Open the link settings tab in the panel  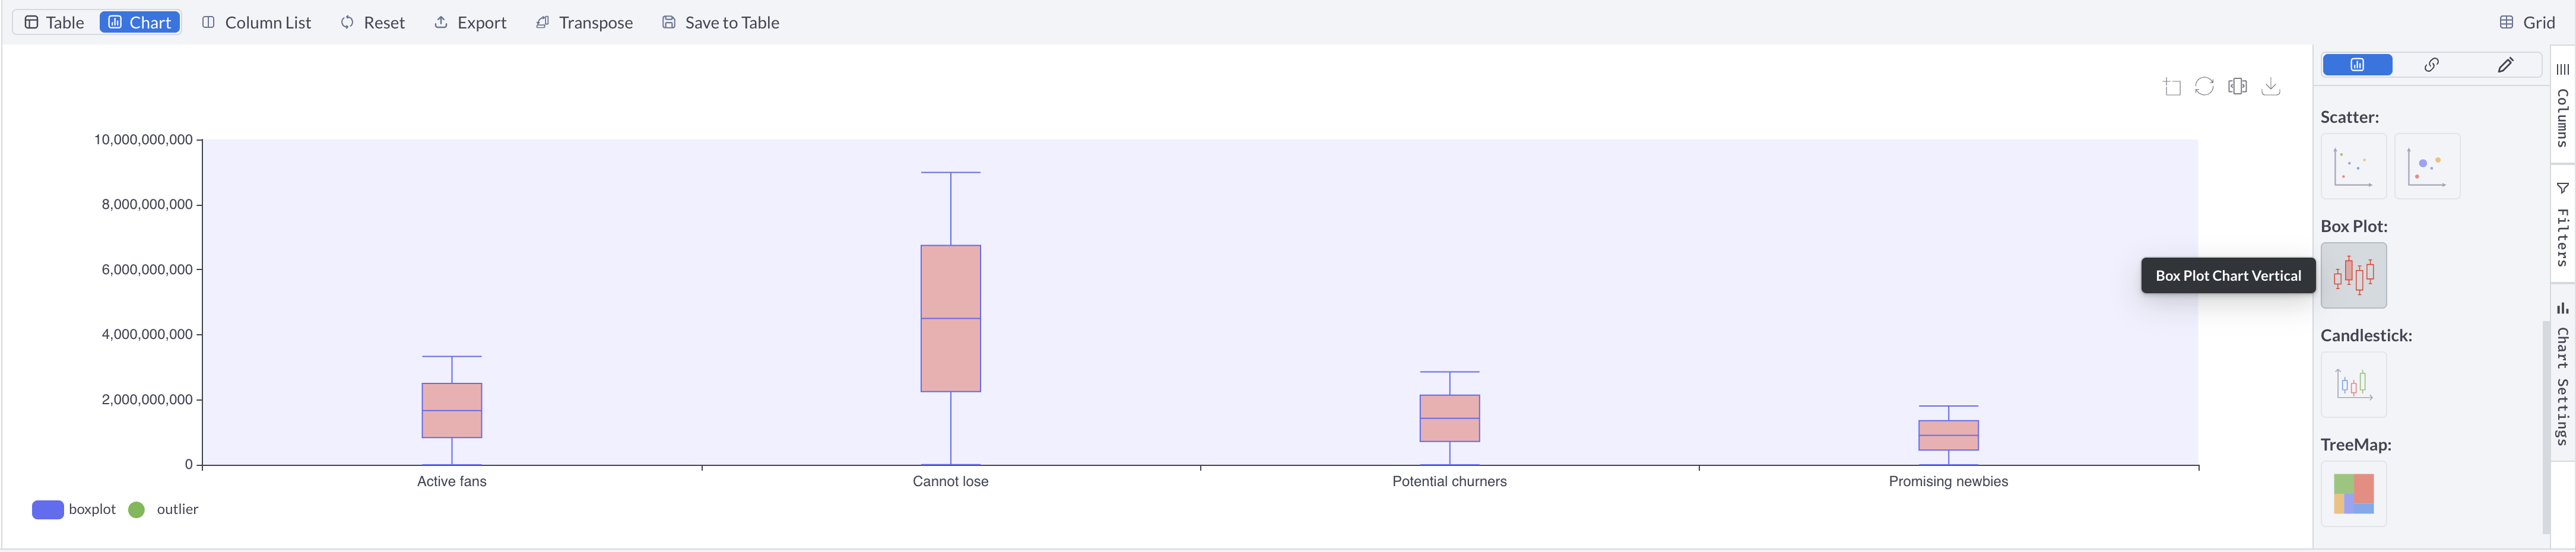click(2432, 64)
